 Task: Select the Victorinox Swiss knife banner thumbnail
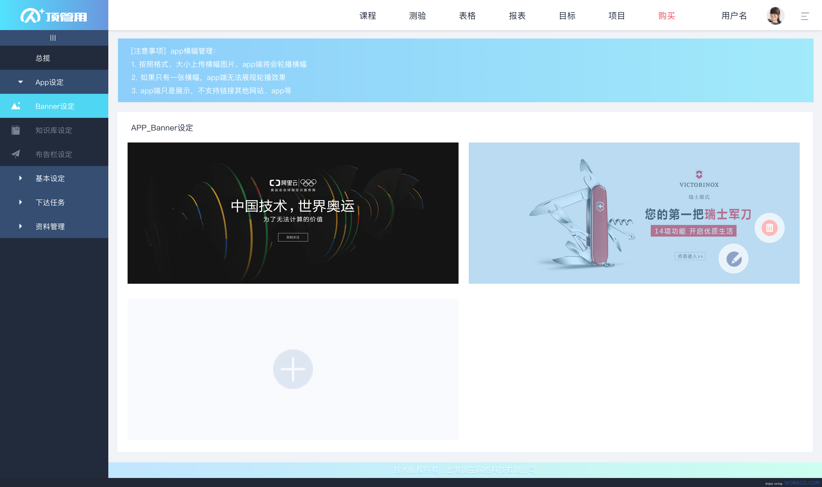(634, 213)
